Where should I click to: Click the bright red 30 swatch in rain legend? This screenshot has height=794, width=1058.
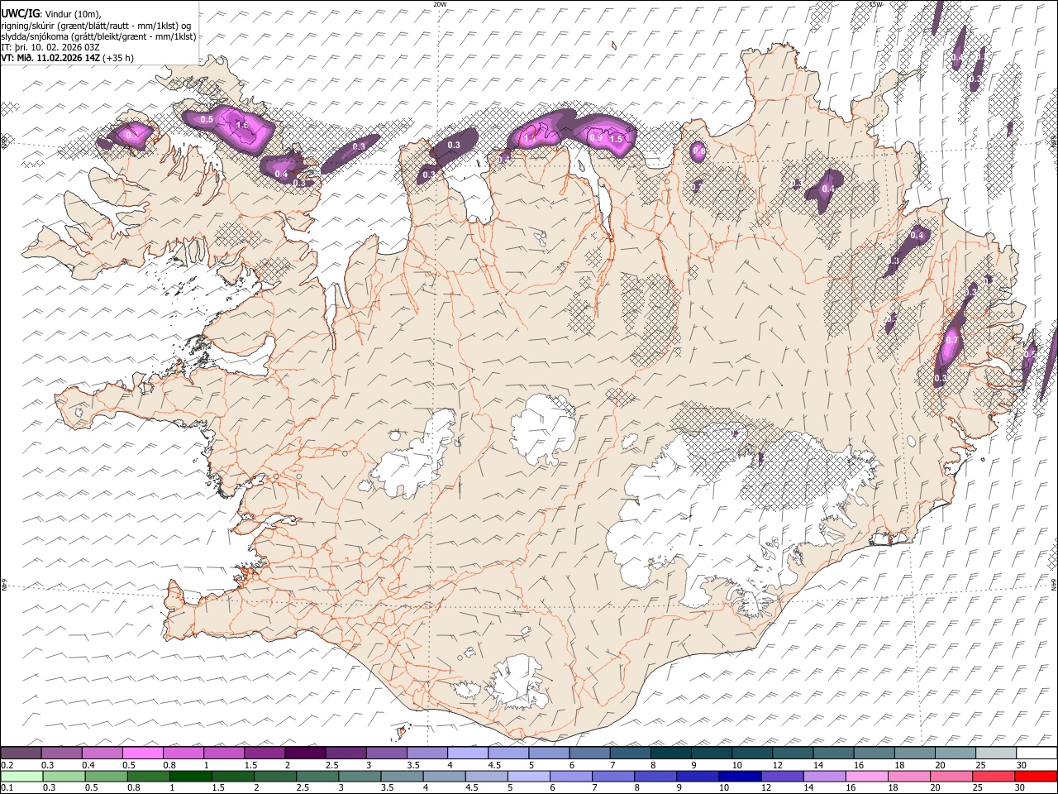click(x=1036, y=776)
